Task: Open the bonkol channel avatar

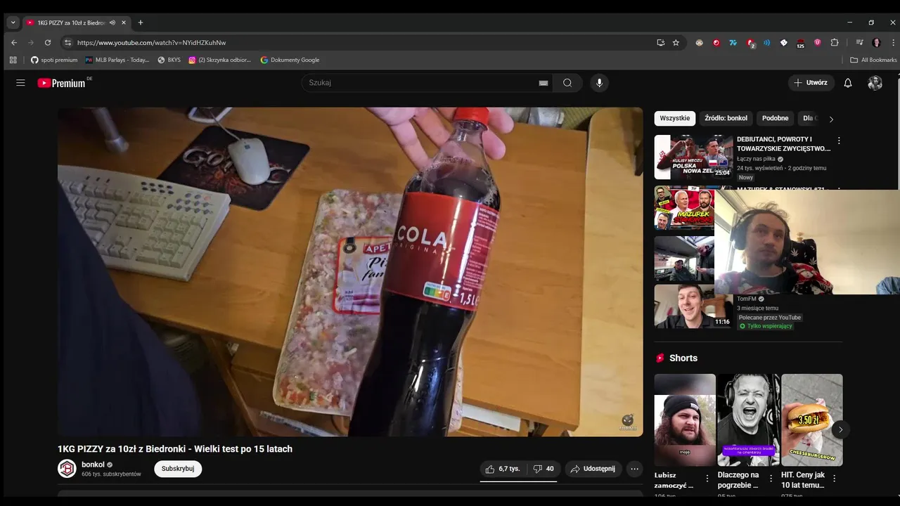Action: 67,469
